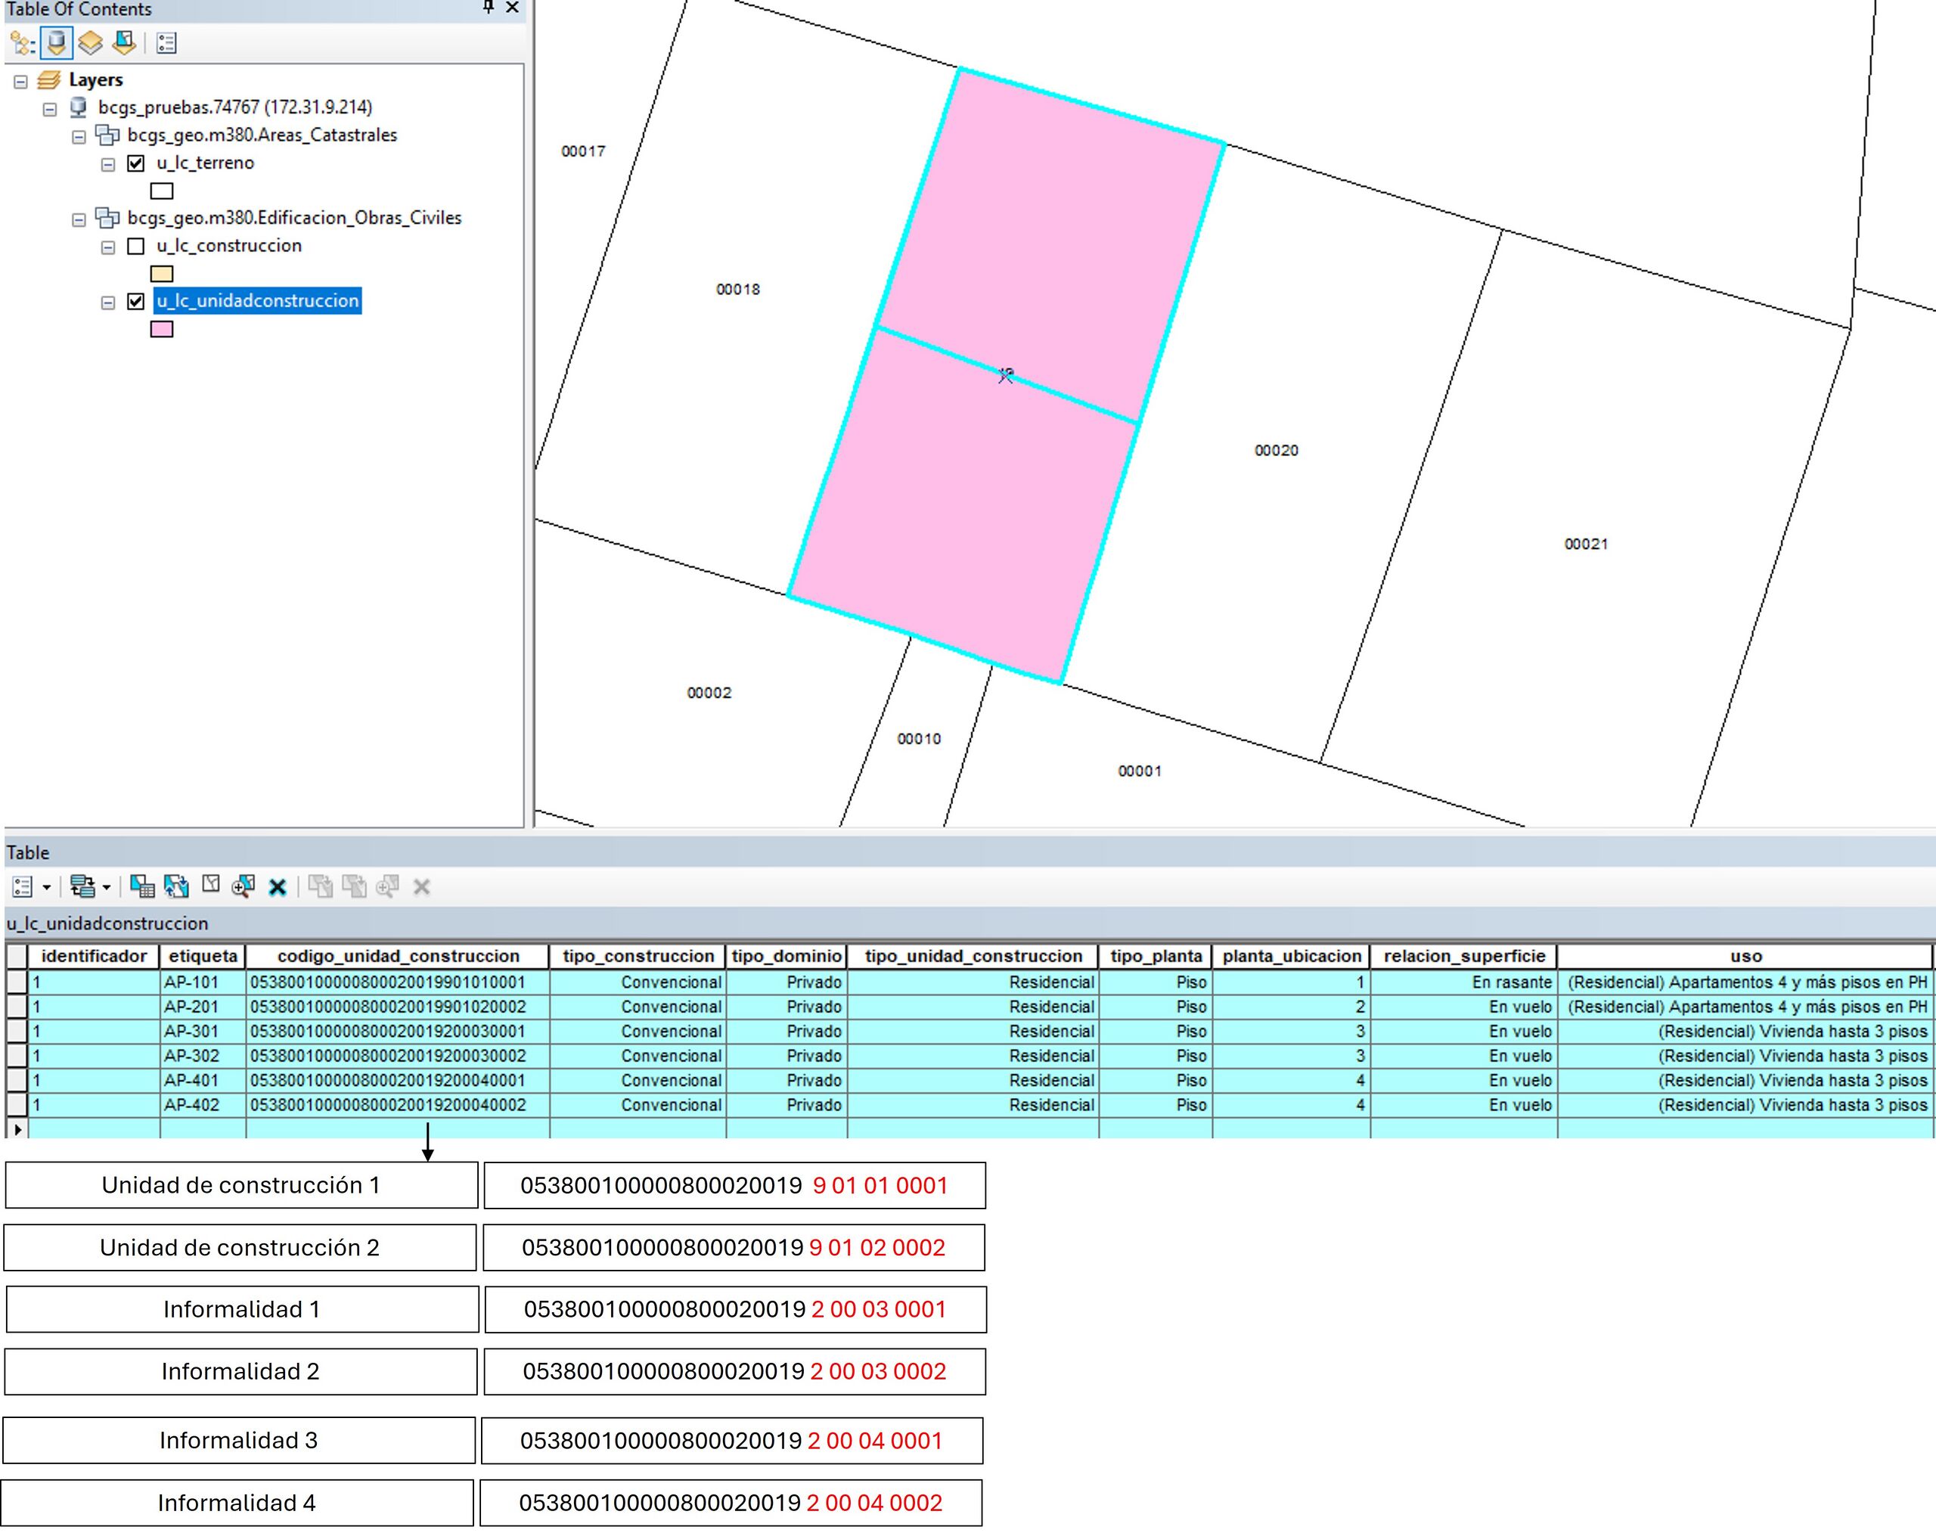Click the planta_ubicacion column header
The image size is (1936, 1533).
(1292, 956)
